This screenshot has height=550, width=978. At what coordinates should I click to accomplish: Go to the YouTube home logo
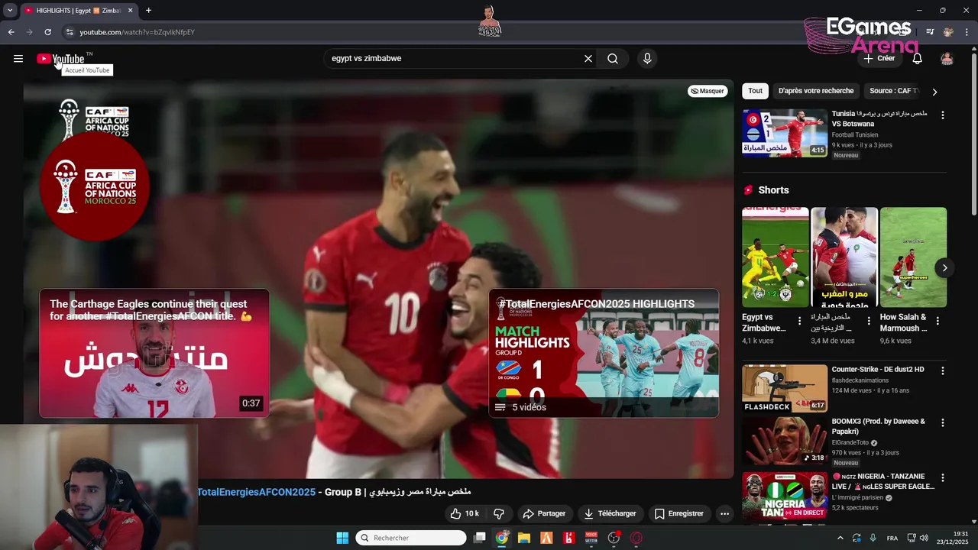click(x=60, y=59)
